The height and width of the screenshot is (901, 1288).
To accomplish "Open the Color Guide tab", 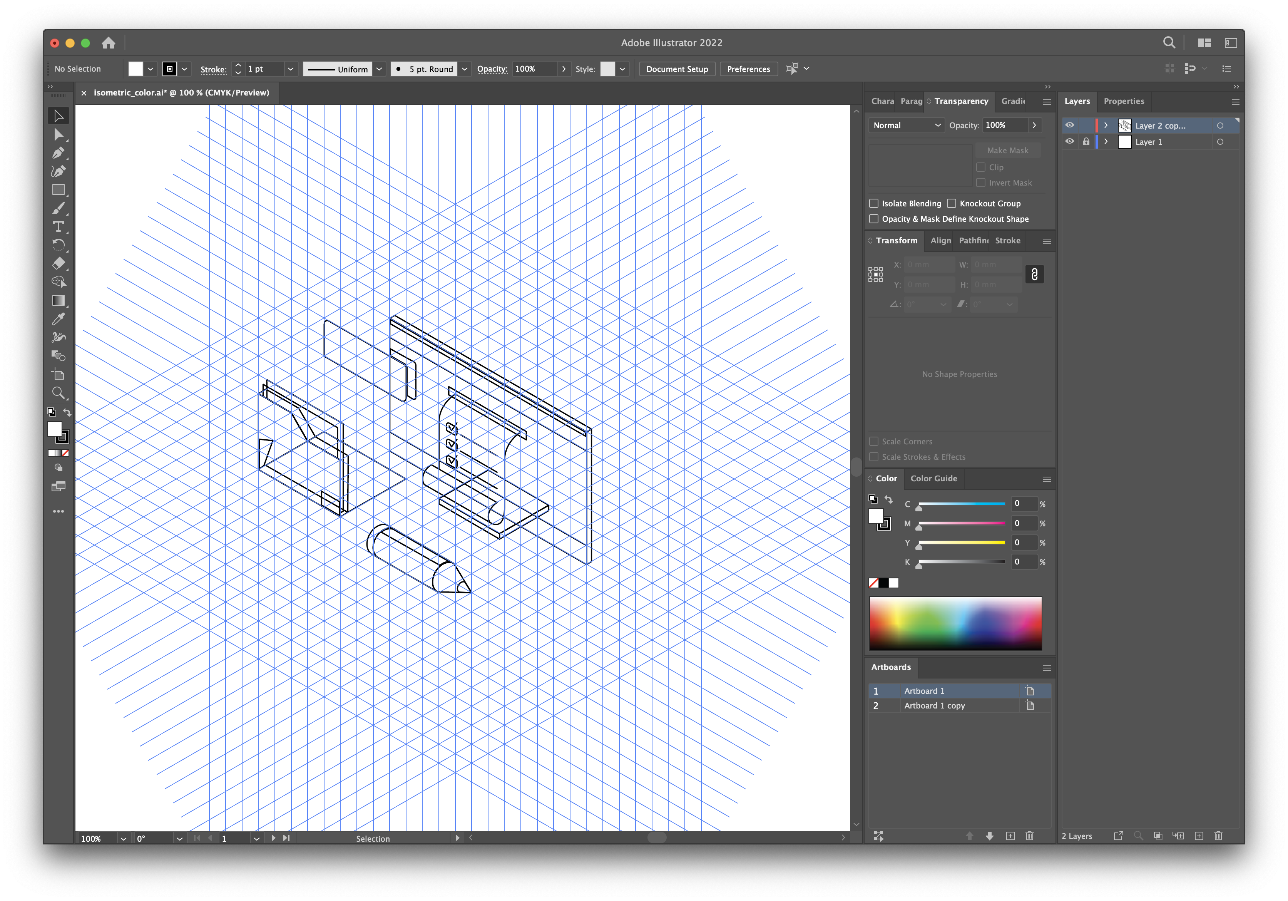I will (x=933, y=479).
